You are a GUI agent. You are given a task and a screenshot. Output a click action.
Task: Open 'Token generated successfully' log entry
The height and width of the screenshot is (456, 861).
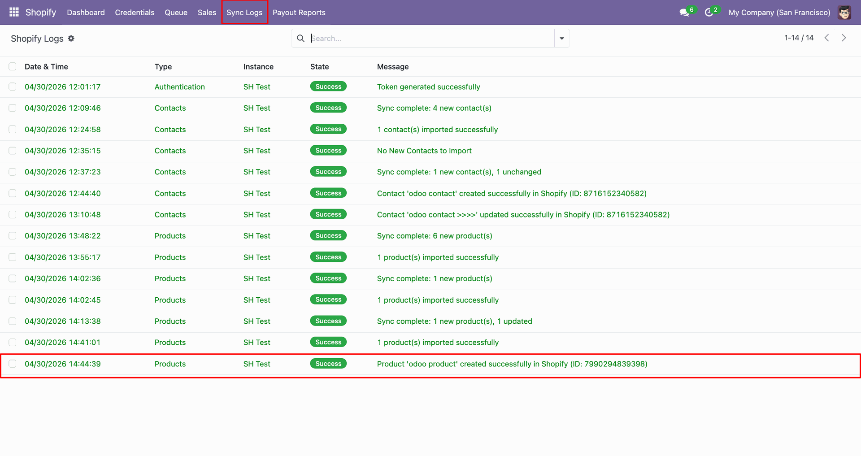pyautogui.click(x=428, y=87)
